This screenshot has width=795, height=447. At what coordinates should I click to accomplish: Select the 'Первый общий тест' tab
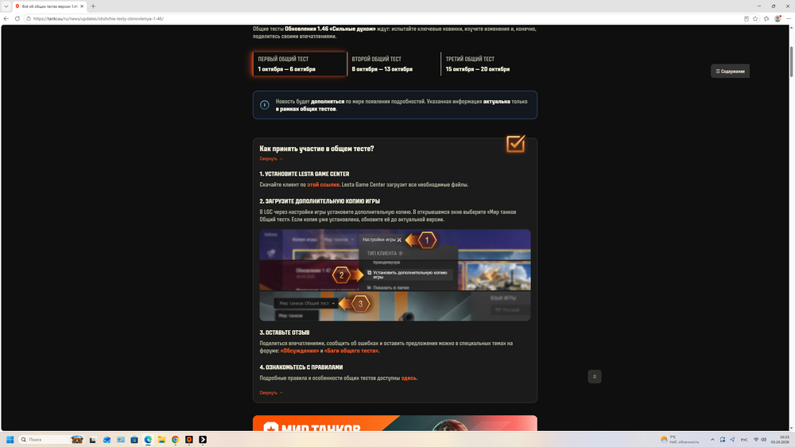point(301,64)
